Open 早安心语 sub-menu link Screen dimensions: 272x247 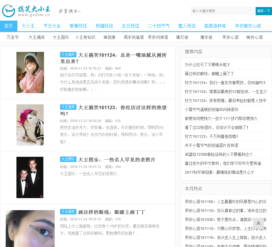click(230, 37)
